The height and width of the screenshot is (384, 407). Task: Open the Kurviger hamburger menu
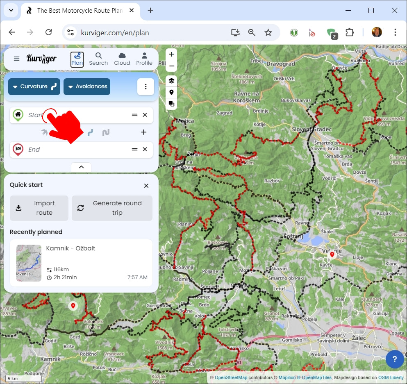coord(16,59)
